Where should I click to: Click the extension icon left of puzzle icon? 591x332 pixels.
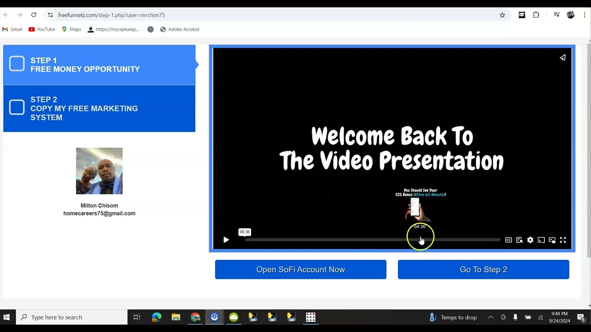(522, 15)
